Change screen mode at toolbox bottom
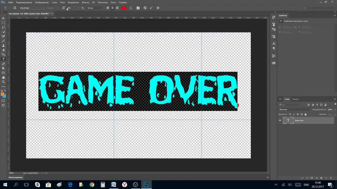The width and height of the screenshot is (337, 189). coord(3,105)
